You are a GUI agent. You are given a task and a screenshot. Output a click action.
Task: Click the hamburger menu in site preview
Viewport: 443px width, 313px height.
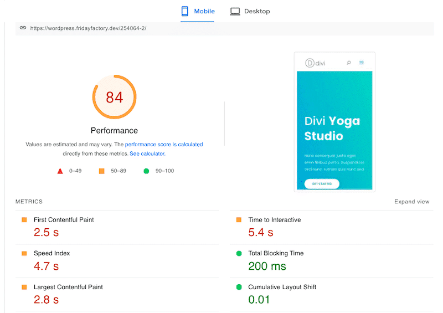point(362,63)
